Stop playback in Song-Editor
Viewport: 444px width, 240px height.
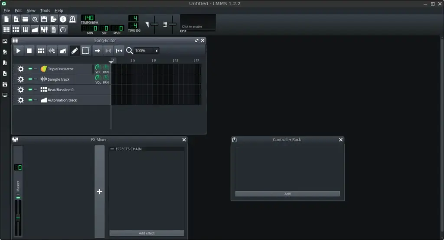pyautogui.click(x=29, y=51)
